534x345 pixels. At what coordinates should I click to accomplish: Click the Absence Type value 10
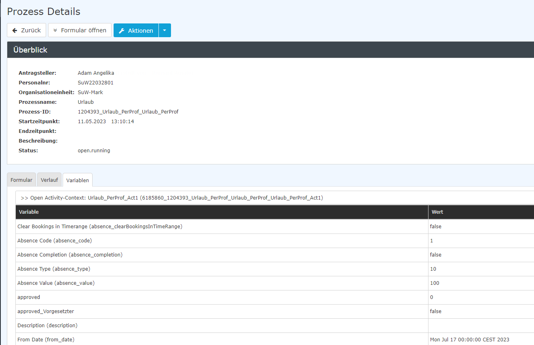click(433, 269)
